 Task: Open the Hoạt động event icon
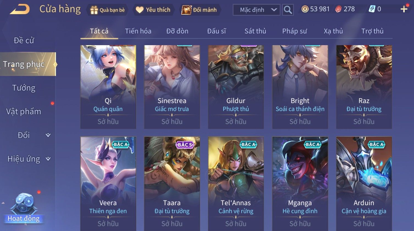coord(24,208)
